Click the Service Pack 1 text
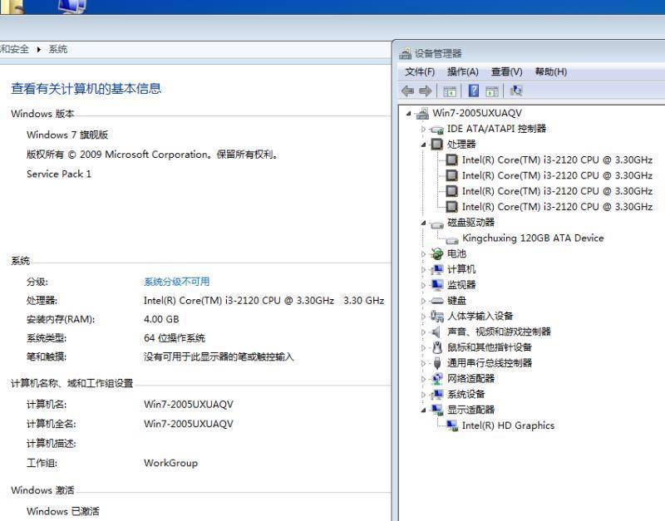This screenshot has height=521, width=665. [59, 174]
